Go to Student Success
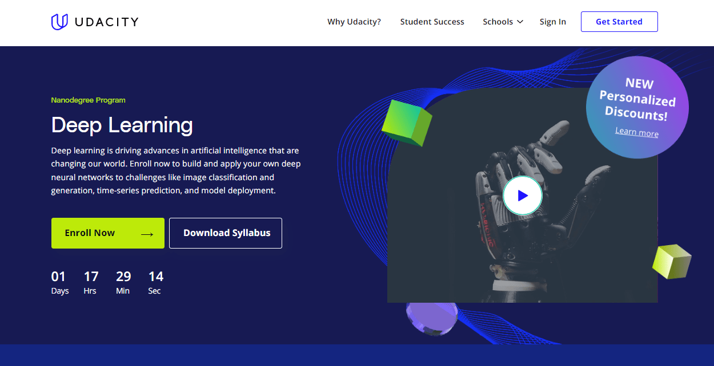 tap(432, 22)
